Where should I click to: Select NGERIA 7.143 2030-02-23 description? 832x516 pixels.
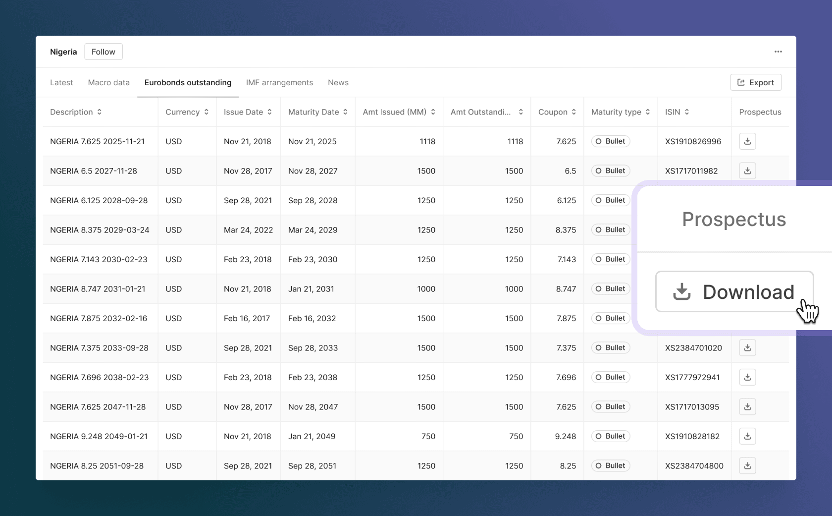coord(99,259)
